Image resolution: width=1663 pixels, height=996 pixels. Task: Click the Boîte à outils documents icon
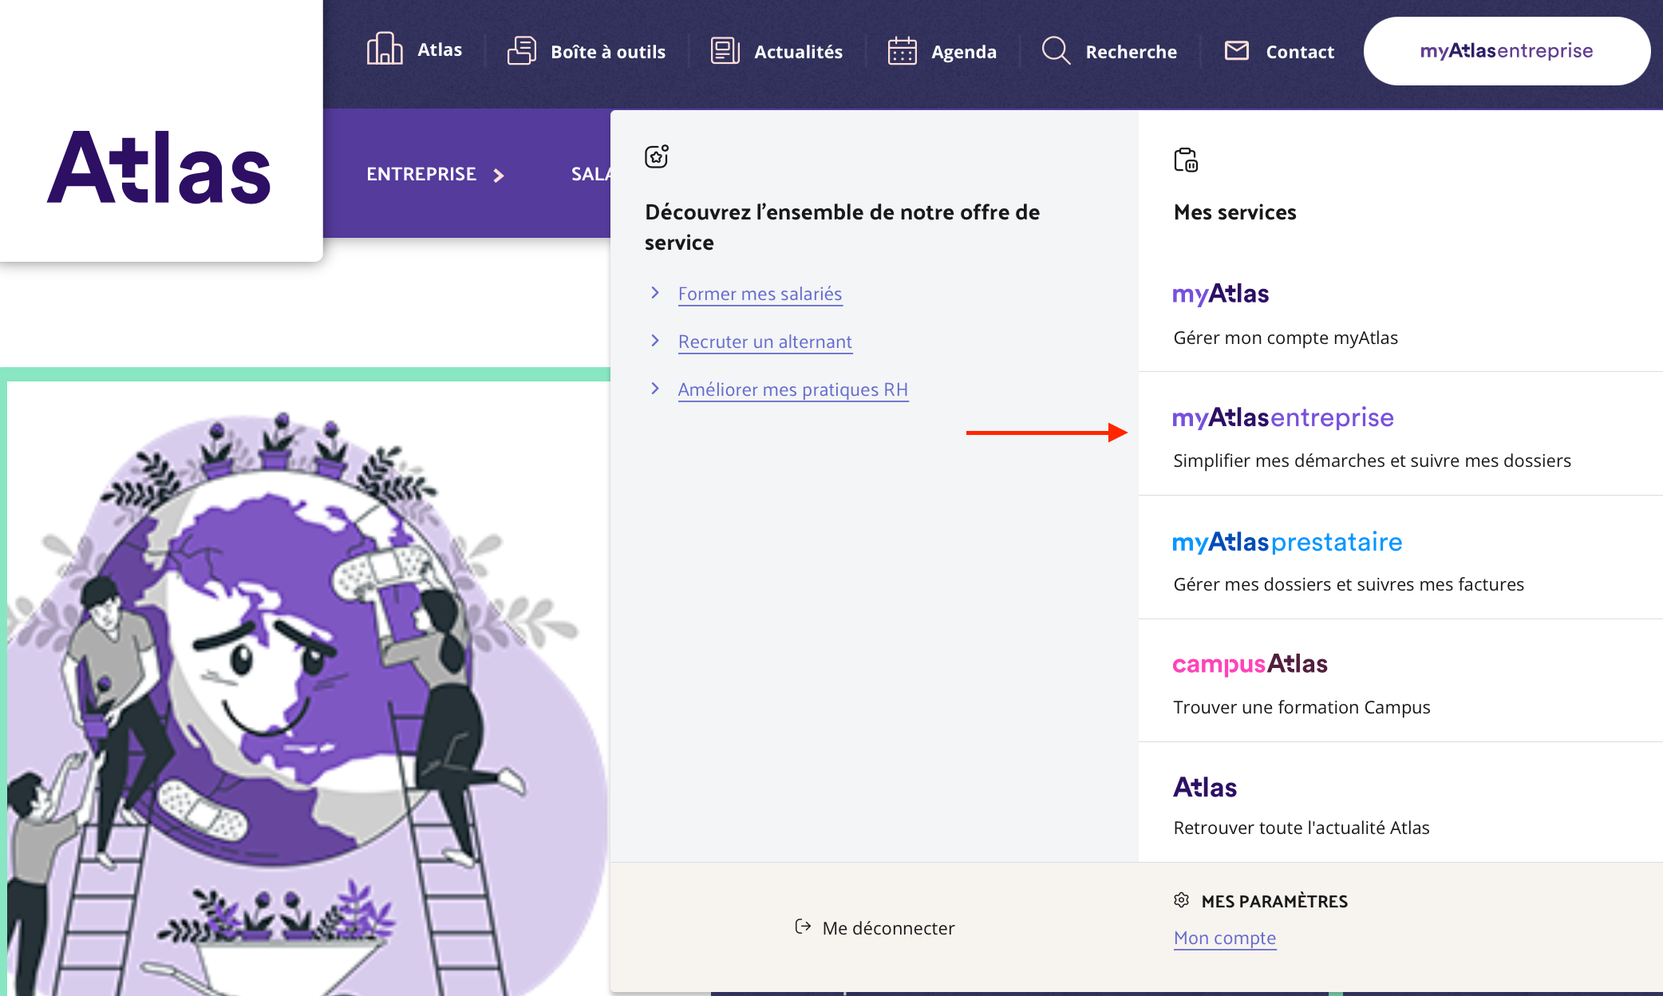tap(522, 50)
